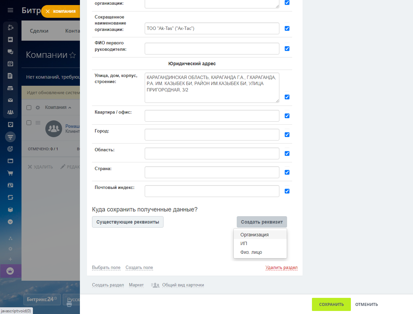413x314 pixels.
Task: Toggle checkbox for Квартира / офис
Action: pos(287,116)
